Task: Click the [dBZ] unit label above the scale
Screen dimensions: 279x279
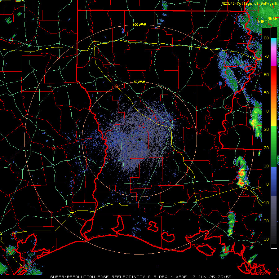Action: pos(263,22)
